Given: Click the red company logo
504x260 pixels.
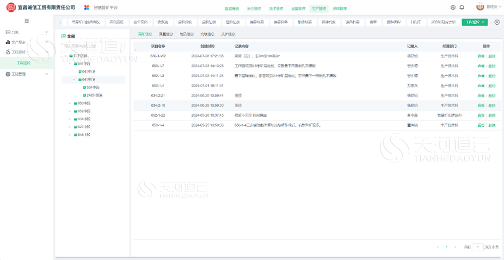Looking at the screenshot, I should coord(11,7).
